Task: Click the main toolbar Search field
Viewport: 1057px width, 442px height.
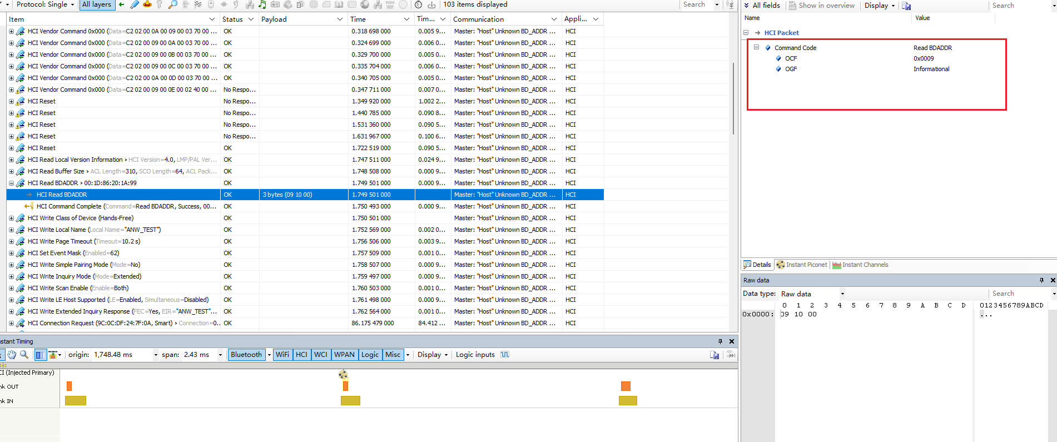Action: tap(697, 4)
